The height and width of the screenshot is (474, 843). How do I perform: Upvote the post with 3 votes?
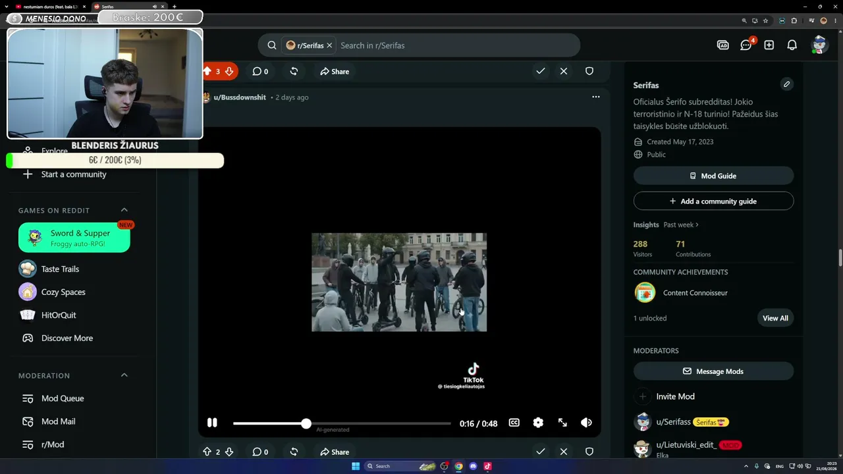tap(207, 71)
